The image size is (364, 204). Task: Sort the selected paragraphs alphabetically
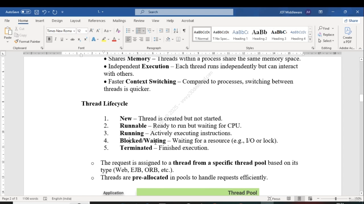(x=176, y=31)
